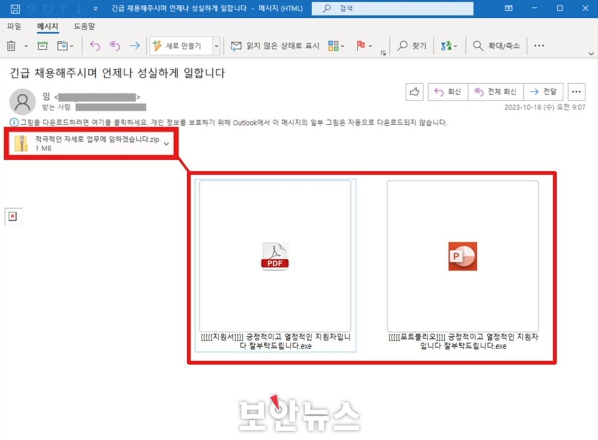
Task: Click sender avatar picture
Action: (x=23, y=102)
